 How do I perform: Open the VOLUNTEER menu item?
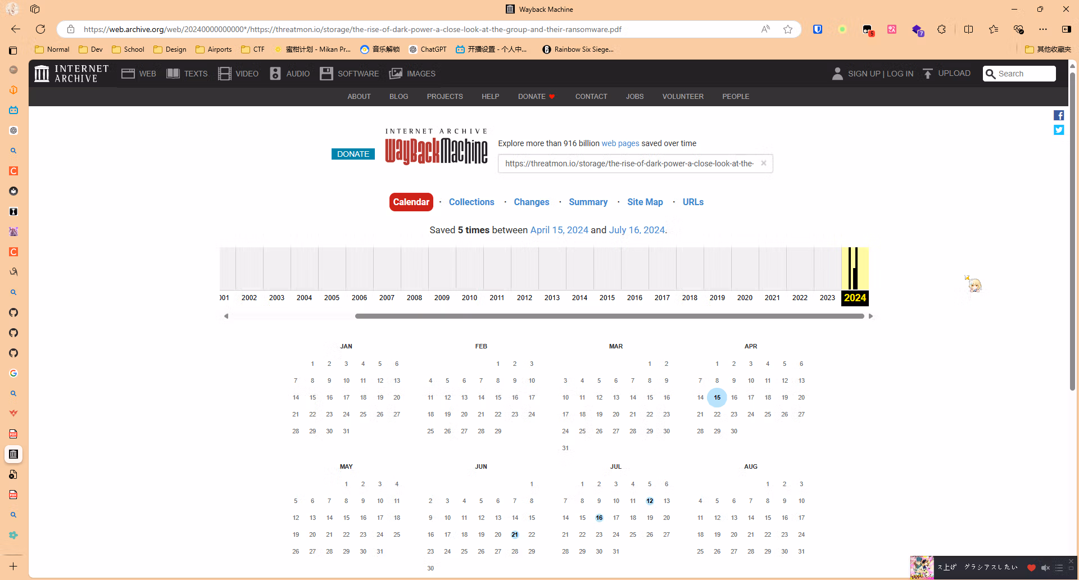[x=683, y=97]
